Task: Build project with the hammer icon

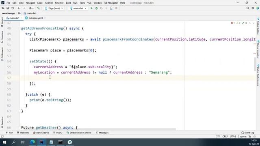Action: (x=38, y=8)
